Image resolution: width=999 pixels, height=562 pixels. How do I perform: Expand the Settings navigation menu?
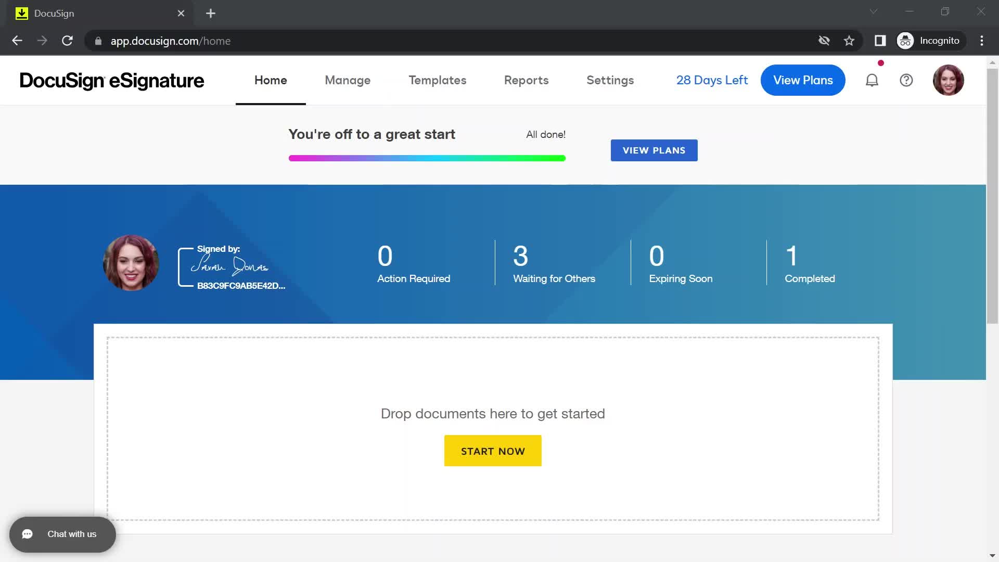click(x=609, y=80)
